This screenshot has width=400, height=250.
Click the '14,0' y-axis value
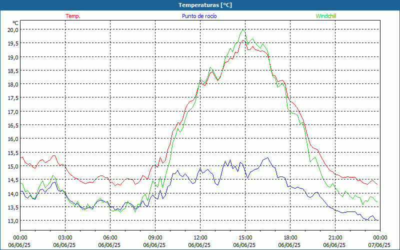(x=13, y=193)
